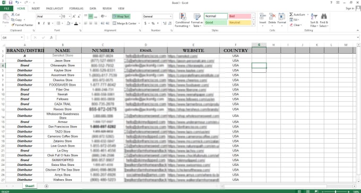
Task: Toggle Wrap Text on
Action: [121, 16]
